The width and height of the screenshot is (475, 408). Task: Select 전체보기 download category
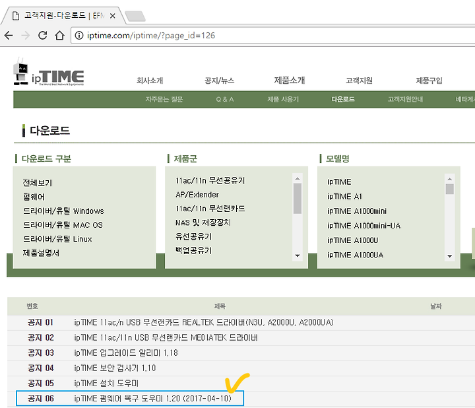click(38, 183)
